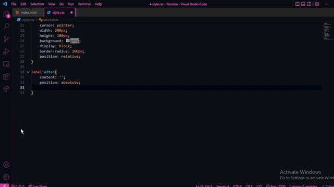Image resolution: width=334 pixels, height=187 pixels.
Task: Toggle the bottom panel layout icon
Action: (303, 4)
